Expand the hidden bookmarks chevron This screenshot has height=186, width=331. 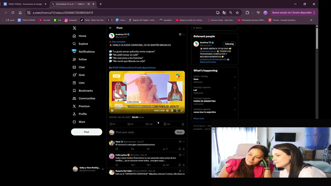coord(311,20)
